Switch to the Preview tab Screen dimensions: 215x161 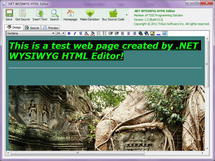click(x=51, y=28)
